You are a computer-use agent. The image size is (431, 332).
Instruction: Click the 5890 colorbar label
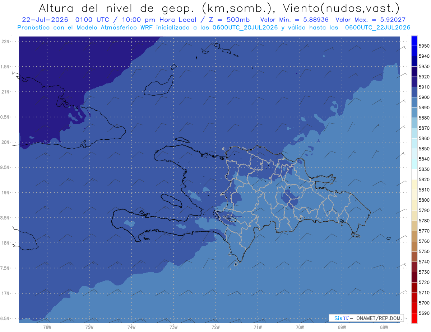tap(424, 107)
